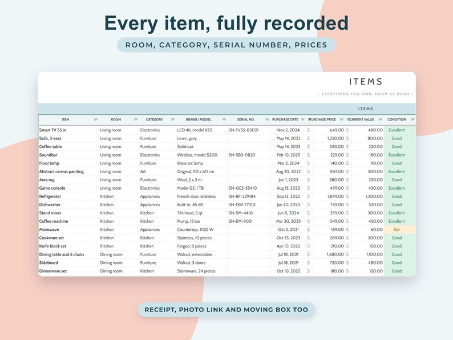Click the 'Floor lamp' item cell
The width and height of the screenshot is (453, 340).
(x=68, y=163)
